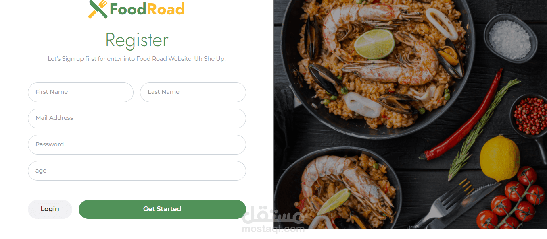Focus the First Name input field
This screenshot has width=547, height=239.
coord(81,92)
